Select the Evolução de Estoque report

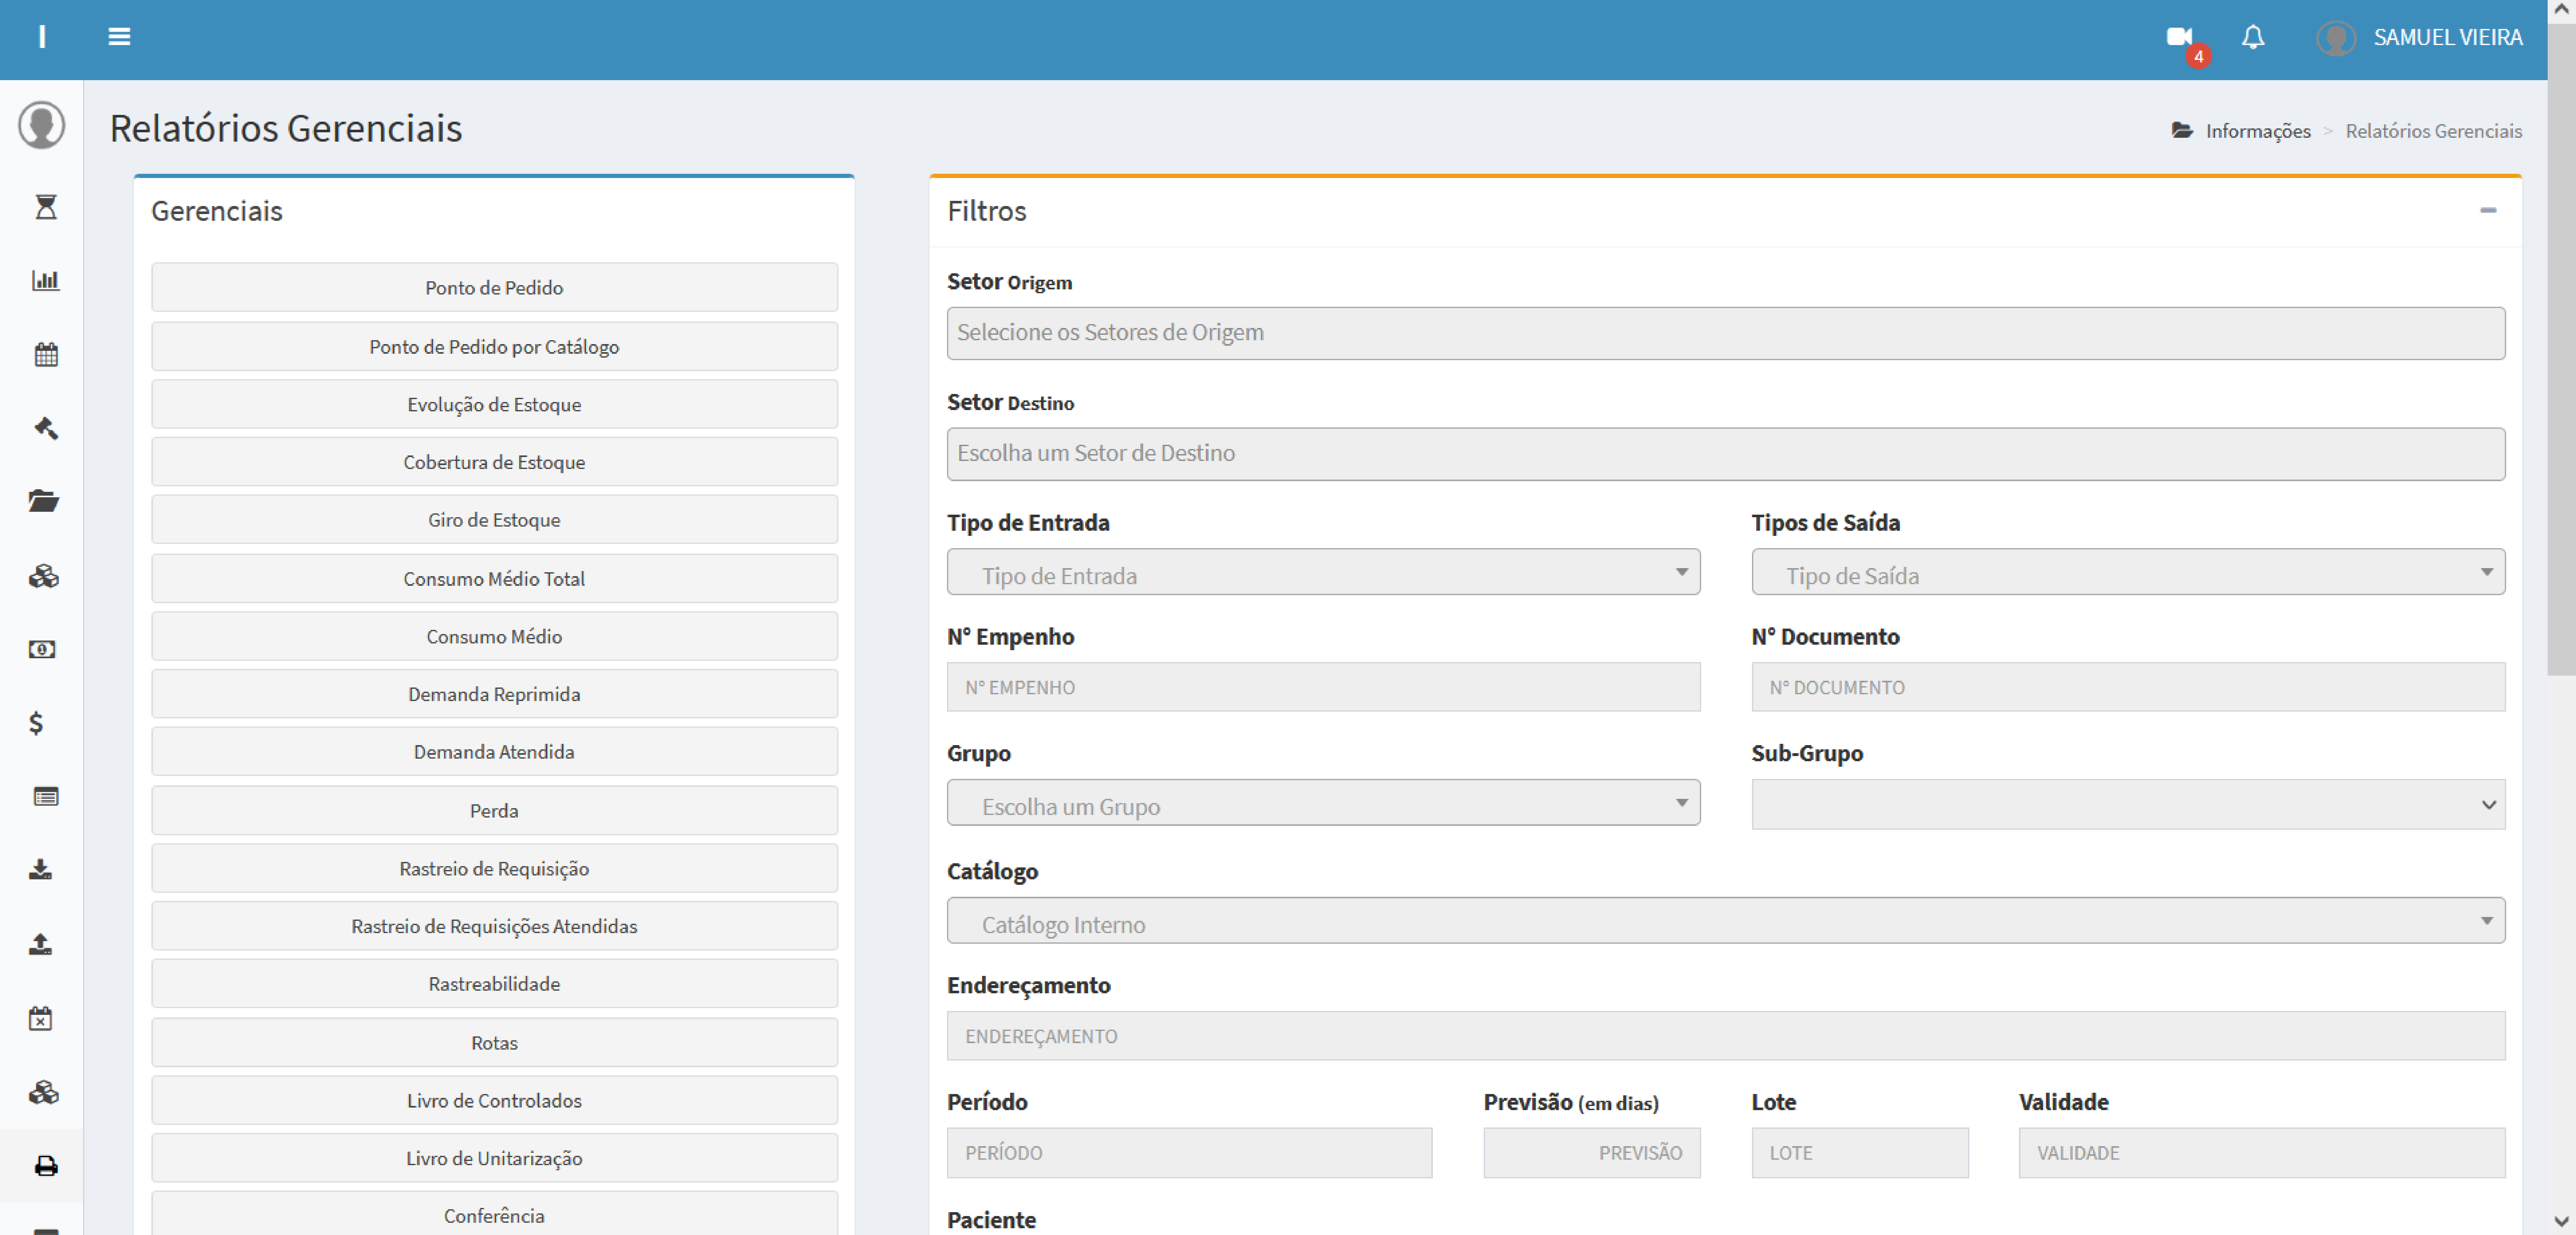point(494,405)
